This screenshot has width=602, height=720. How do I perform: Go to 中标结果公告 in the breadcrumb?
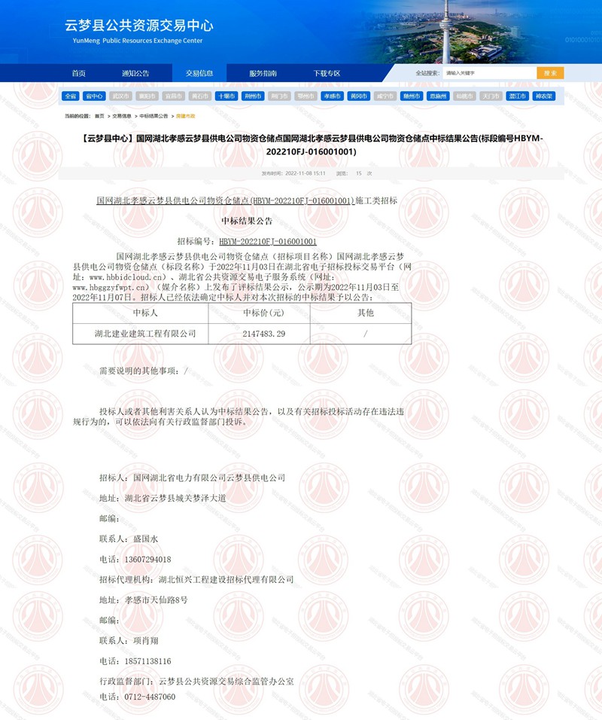coord(154,116)
